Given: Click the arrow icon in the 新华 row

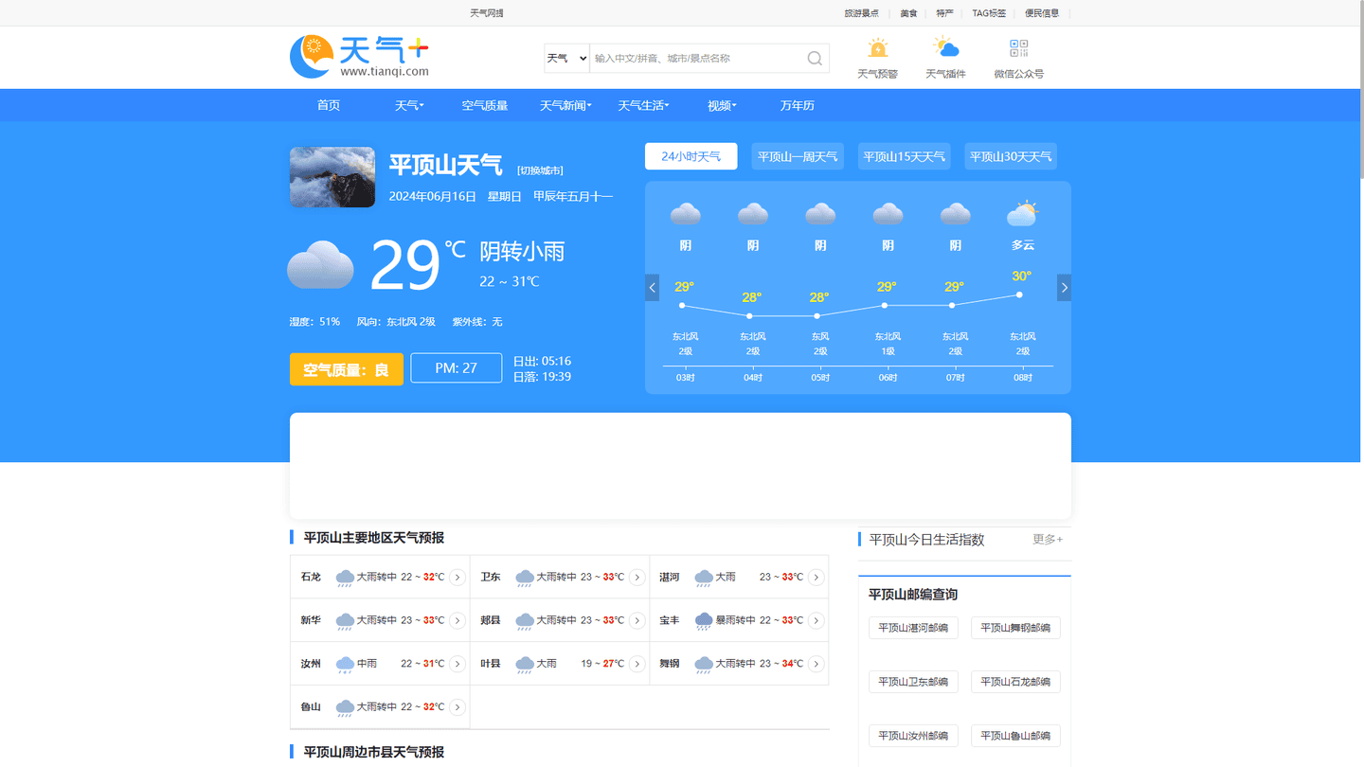Looking at the screenshot, I should point(458,621).
